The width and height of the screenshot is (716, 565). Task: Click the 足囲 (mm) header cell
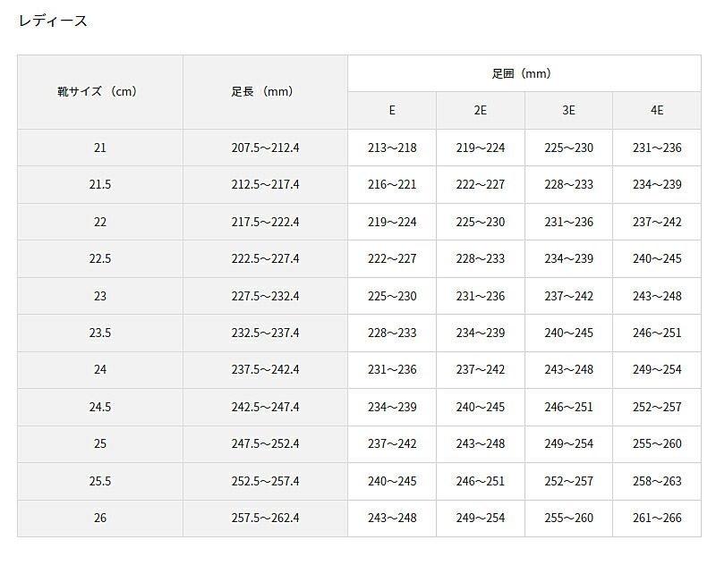(x=524, y=73)
